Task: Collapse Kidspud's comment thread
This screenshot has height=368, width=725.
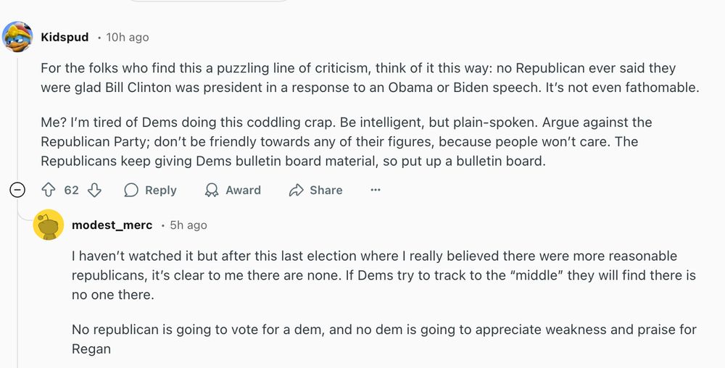Action: (18, 190)
